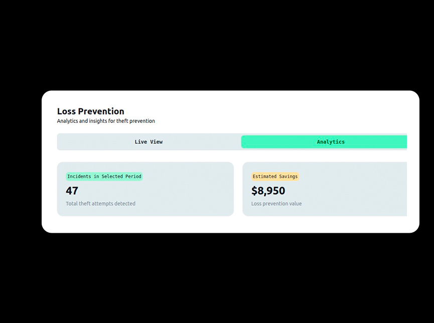Click empty panel space right of the heading
Screen dimensions: 434x323
pos(276,113)
